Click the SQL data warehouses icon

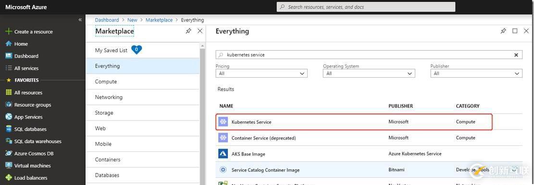(x=9, y=141)
